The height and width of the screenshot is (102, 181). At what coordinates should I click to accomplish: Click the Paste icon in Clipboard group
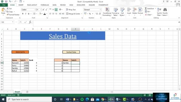3,10
